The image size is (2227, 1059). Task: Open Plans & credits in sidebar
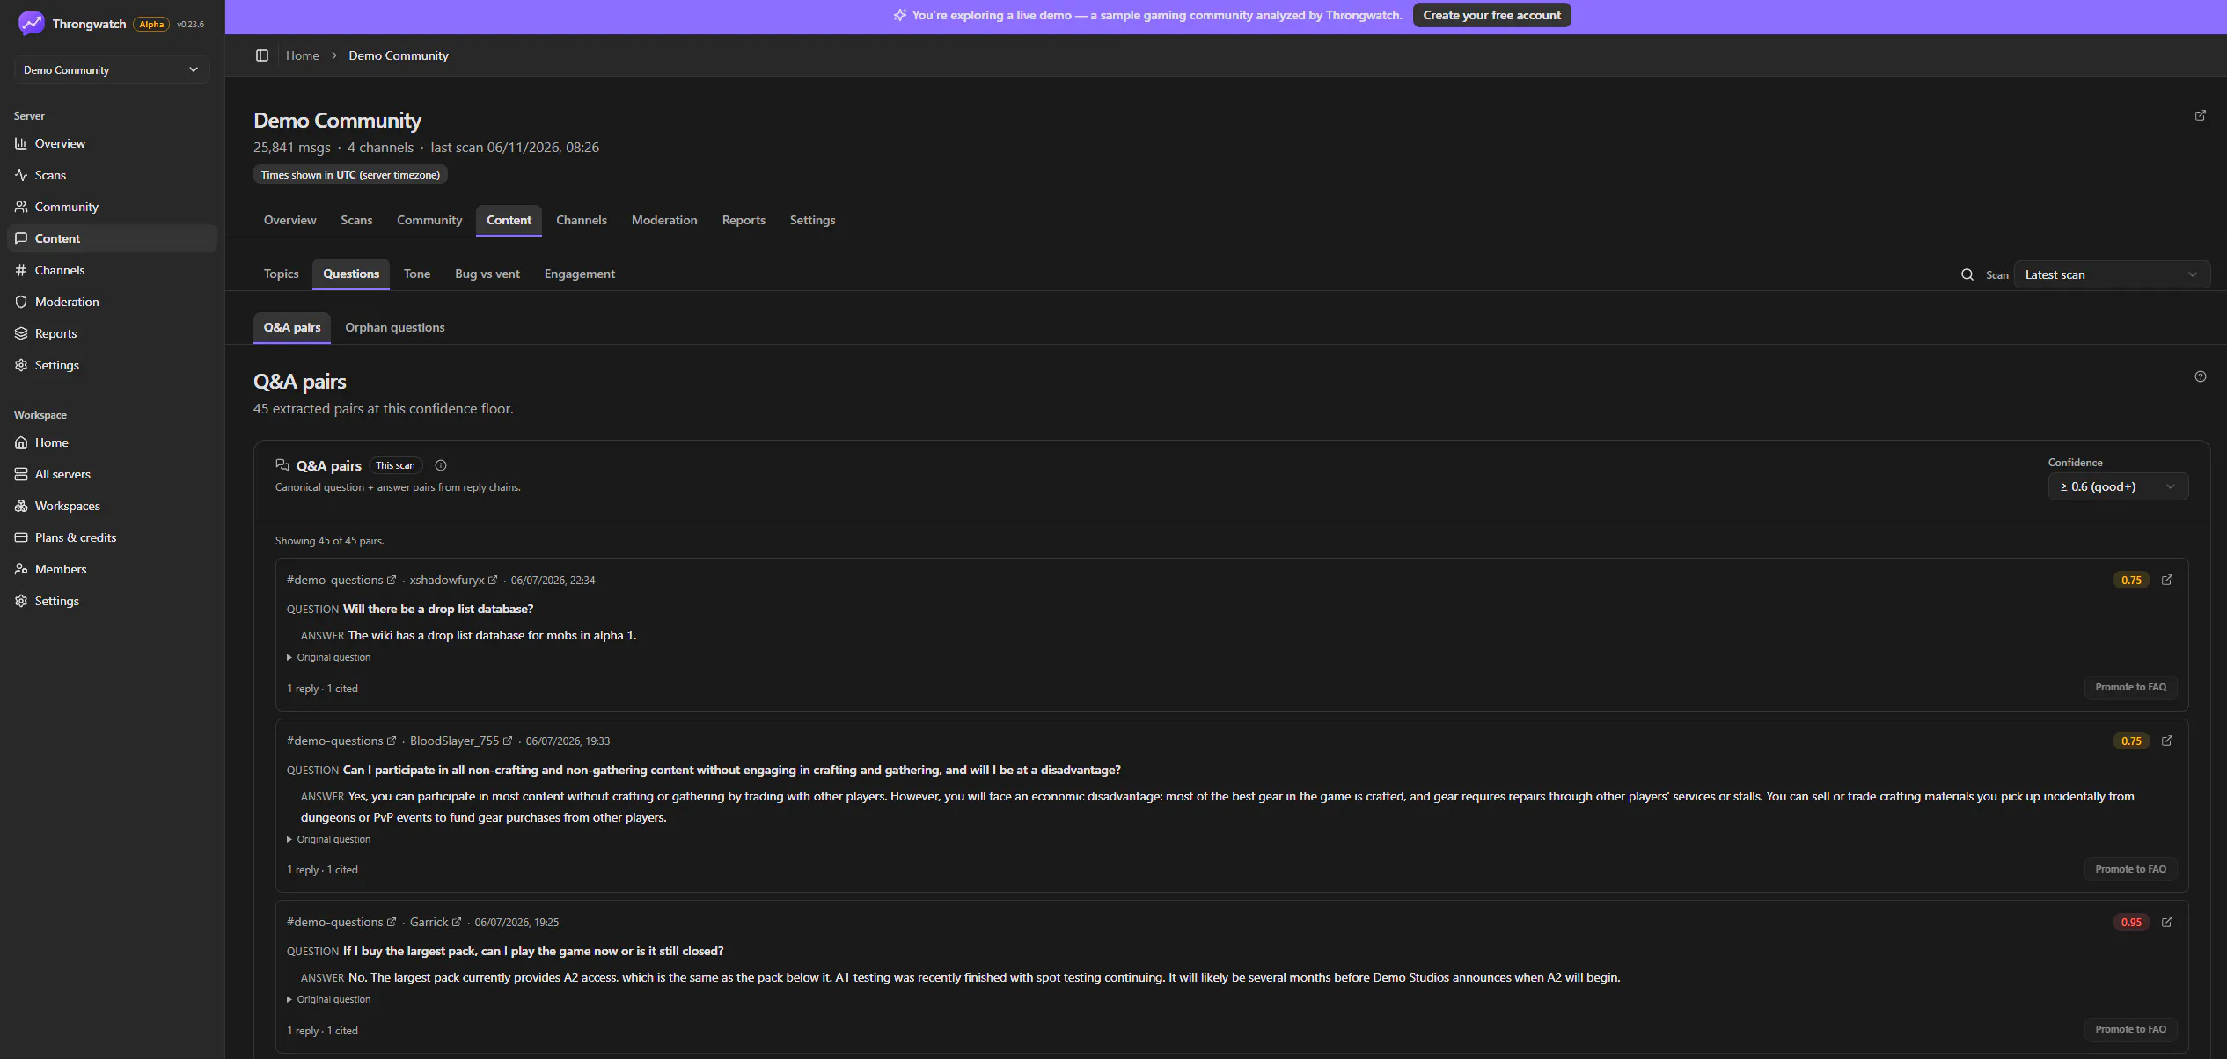(112, 537)
